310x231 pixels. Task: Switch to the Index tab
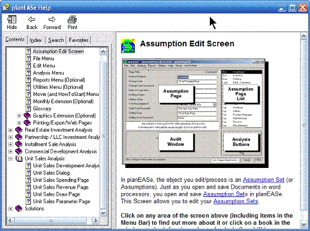tap(36, 40)
